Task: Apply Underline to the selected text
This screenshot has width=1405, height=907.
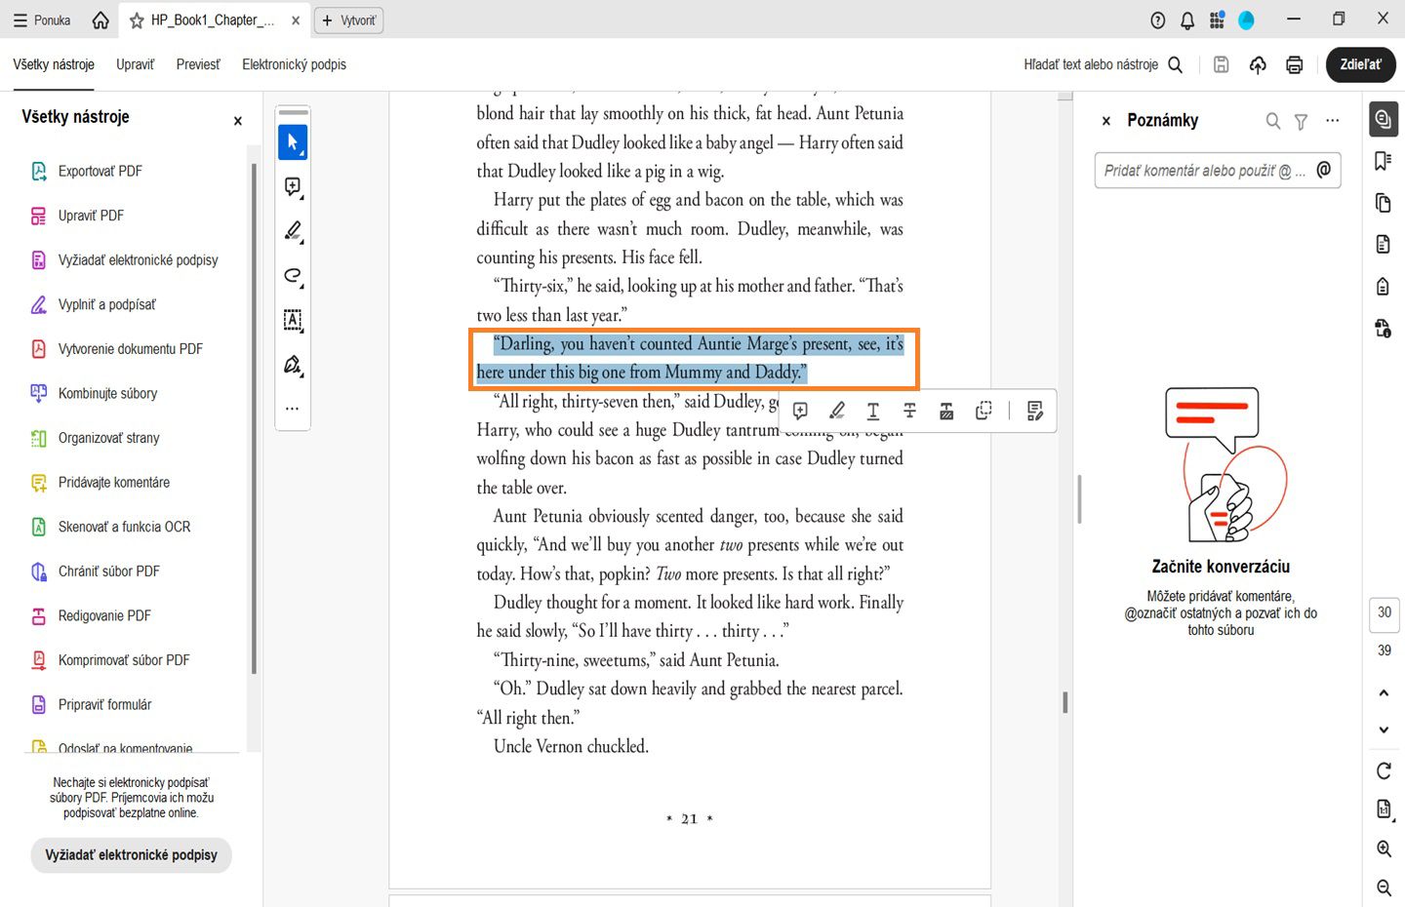Action: pyautogui.click(x=873, y=411)
